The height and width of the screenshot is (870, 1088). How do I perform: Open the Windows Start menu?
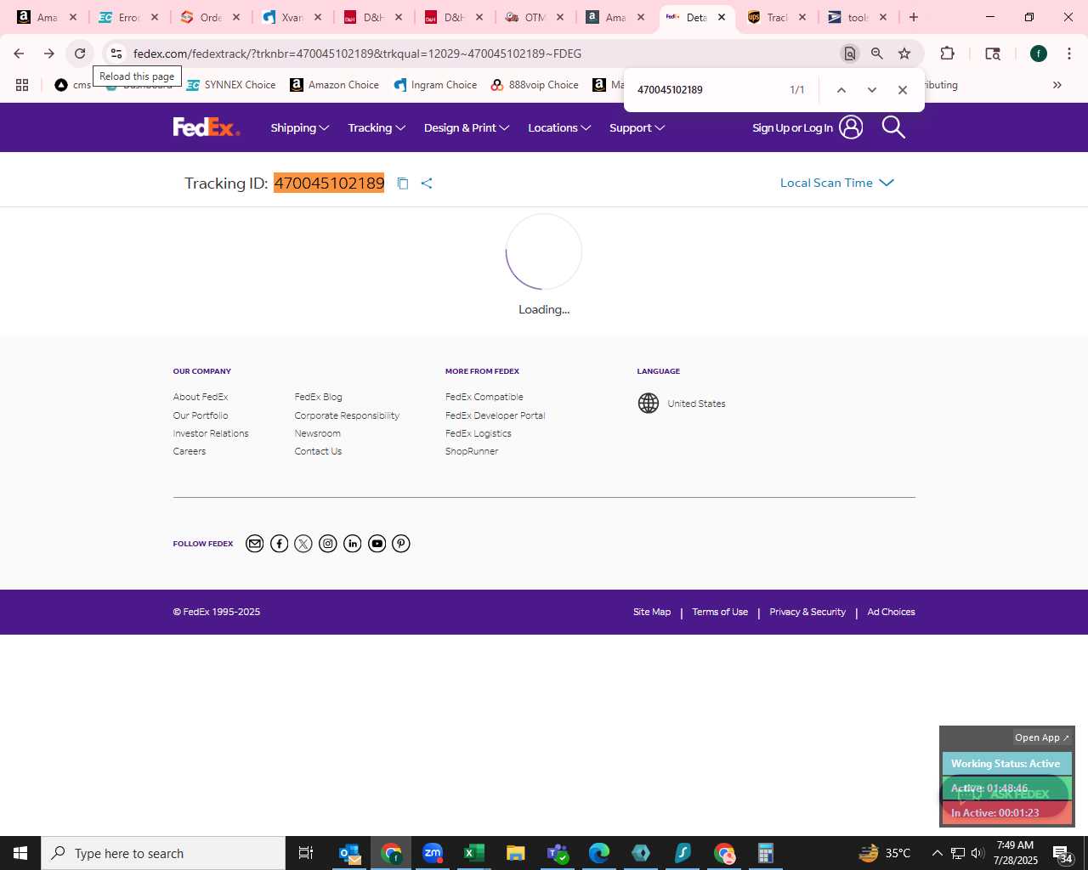click(20, 853)
